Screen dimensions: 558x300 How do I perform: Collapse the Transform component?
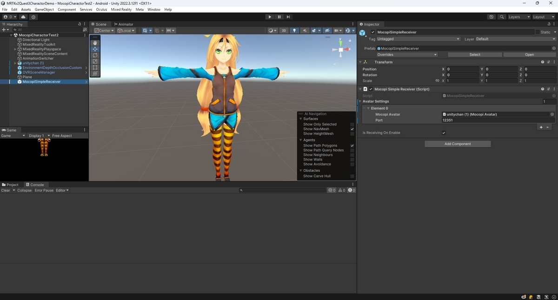point(360,62)
